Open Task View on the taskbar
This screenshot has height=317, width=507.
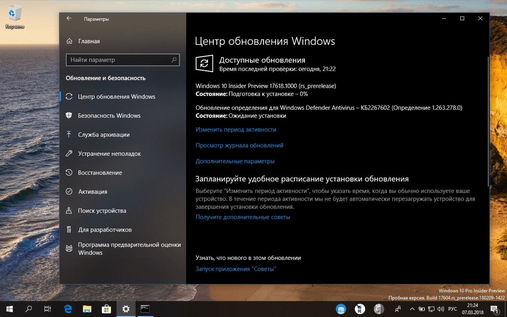point(48,309)
